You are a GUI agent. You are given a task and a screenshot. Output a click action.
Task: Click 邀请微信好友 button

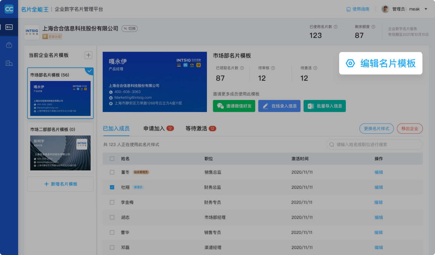click(234, 106)
